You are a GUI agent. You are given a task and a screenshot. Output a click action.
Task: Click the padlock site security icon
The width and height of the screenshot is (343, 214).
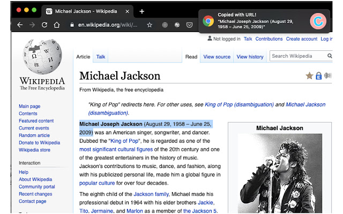click(x=72, y=25)
